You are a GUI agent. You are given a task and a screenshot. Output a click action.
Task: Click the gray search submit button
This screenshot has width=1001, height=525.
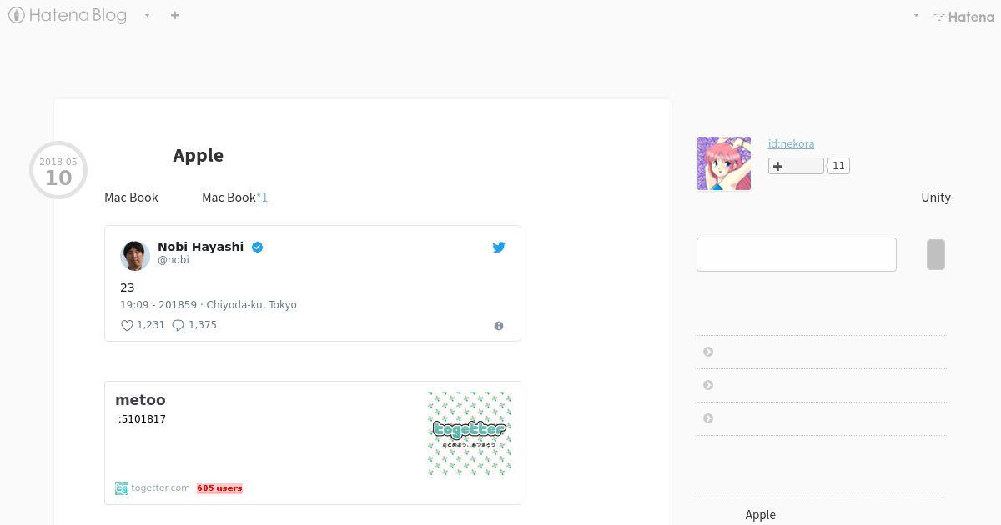pos(936,254)
